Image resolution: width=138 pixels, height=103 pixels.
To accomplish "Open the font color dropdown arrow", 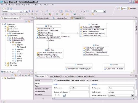I will coord(39,11).
